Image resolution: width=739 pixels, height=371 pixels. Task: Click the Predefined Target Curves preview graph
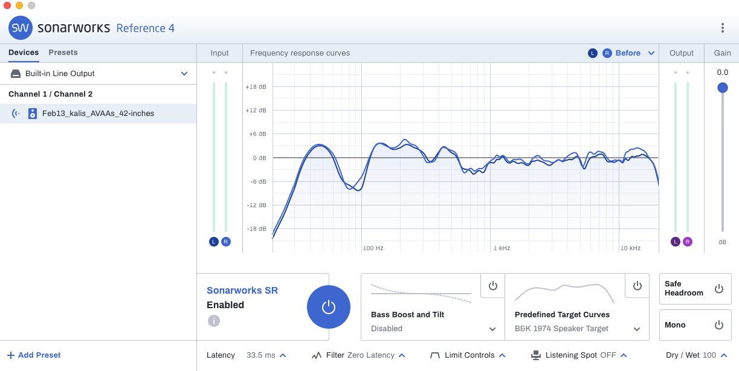[x=564, y=293]
